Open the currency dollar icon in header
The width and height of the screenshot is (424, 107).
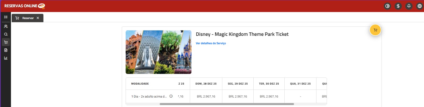(x=398, y=6)
